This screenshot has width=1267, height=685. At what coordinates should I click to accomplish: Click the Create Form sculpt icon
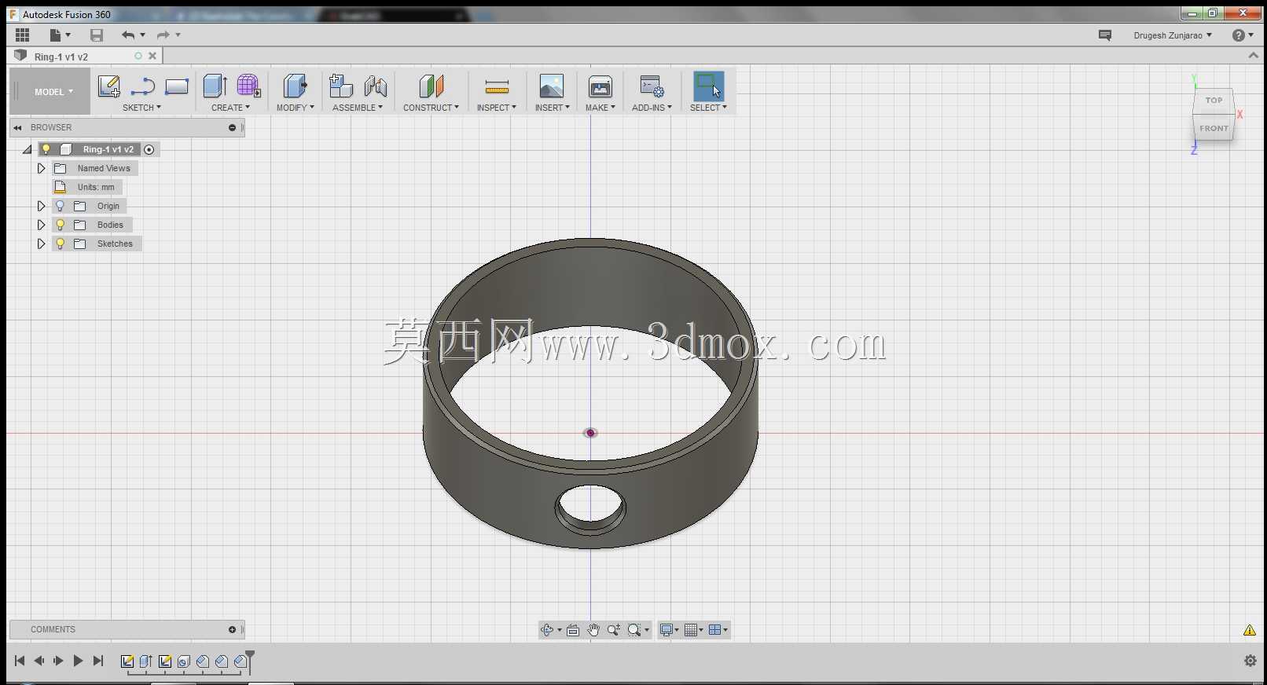[x=248, y=86]
